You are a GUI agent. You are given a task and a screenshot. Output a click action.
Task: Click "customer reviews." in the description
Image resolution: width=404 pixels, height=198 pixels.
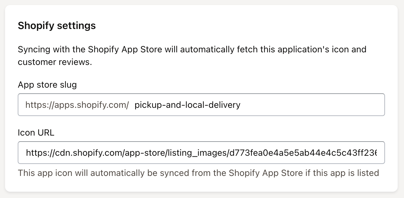coord(55,62)
